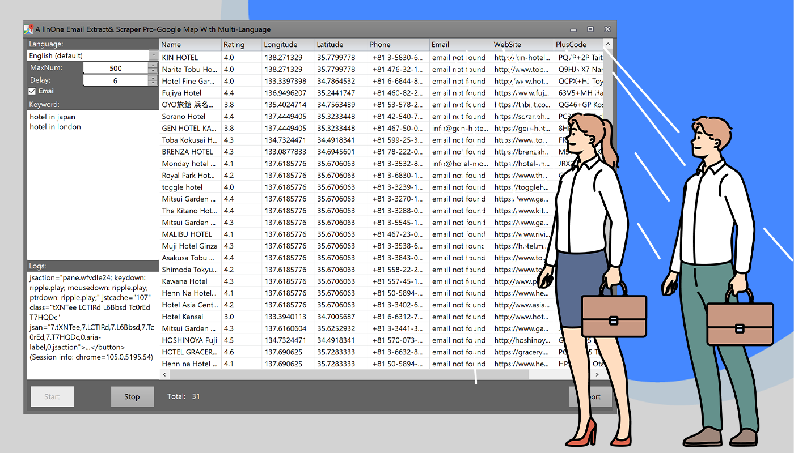The height and width of the screenshot is (453, 794).
Task: Select the keyword line "hotel in london"
Action: tap(56, 127)
